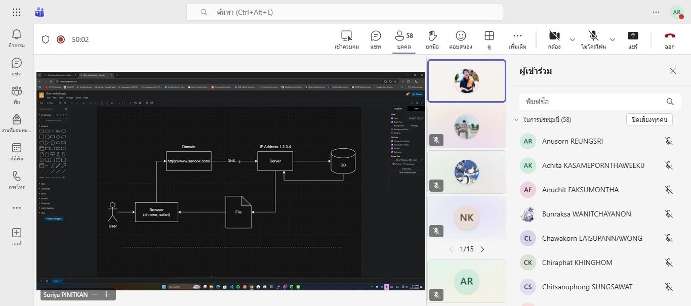Open the More actions menu in toolbar

(x=517, y=36)
